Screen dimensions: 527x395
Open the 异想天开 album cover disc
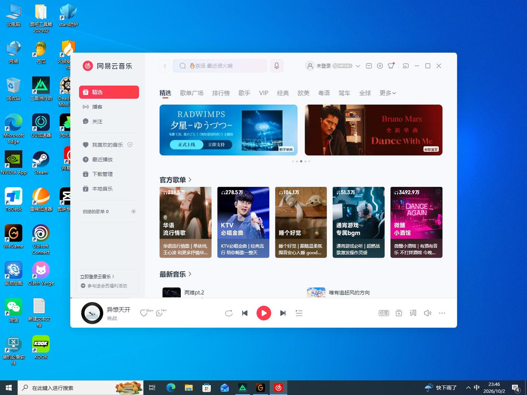(x=92, y=313)
